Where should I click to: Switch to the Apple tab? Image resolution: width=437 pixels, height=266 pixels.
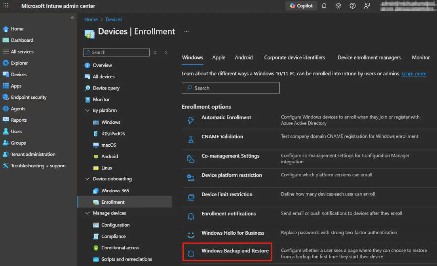tap(218, 57)
